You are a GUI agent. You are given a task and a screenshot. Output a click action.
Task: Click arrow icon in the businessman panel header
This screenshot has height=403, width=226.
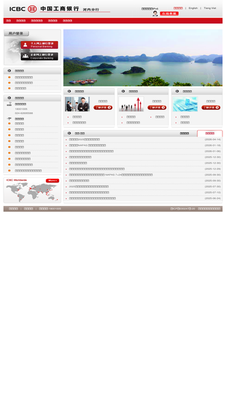(x=69, y=91)
